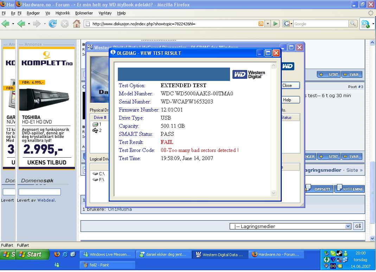376x272 pixels.
Task: Open search engine chooser dropdown arrow
Action: [291, 24]
